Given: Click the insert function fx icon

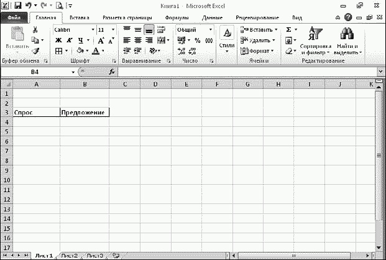Looking at the screenshot, I should coord(112,72).
